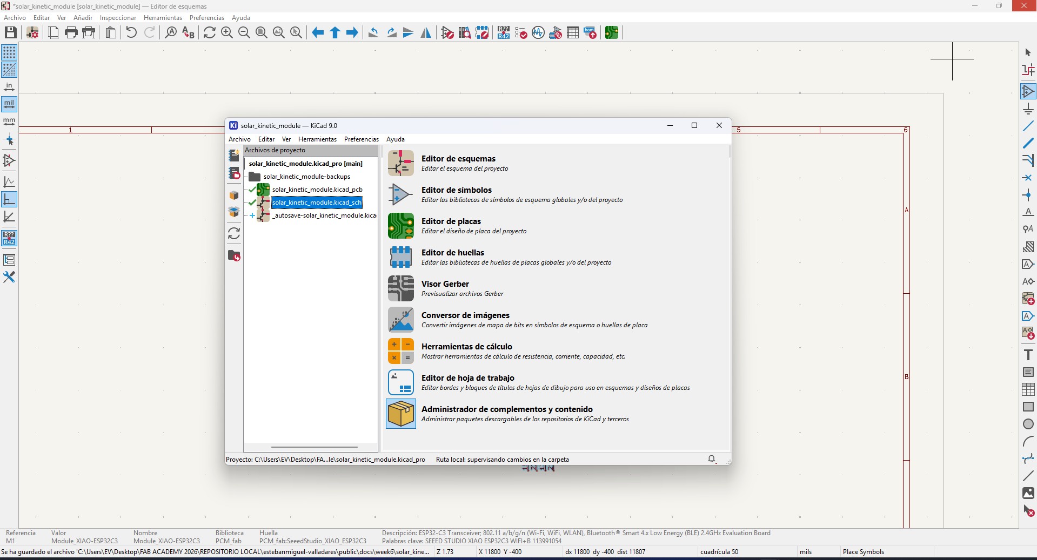Image resolution: width=1037 pixels, height=560 pixels.
Task: Switch units to millimeters
Action: (x=9, y=122)
